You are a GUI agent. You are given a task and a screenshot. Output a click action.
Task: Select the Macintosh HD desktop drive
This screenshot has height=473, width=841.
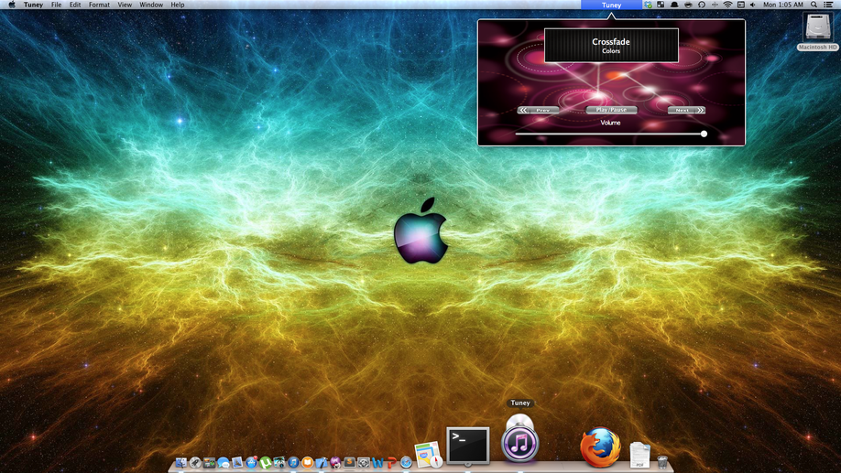pos(817,31)
